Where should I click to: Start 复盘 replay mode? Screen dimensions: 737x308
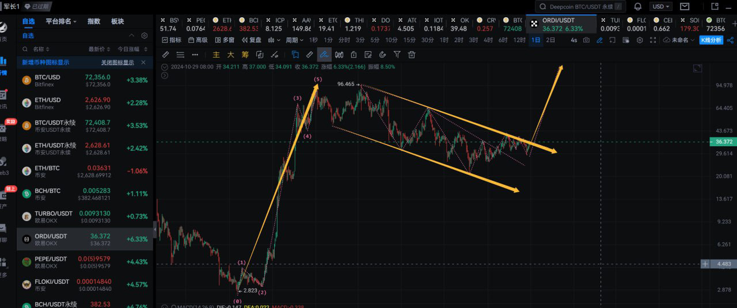251,40
